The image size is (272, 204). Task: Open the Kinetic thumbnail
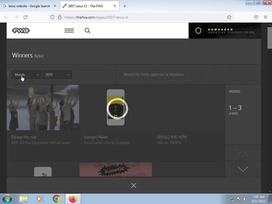(116, 169)
